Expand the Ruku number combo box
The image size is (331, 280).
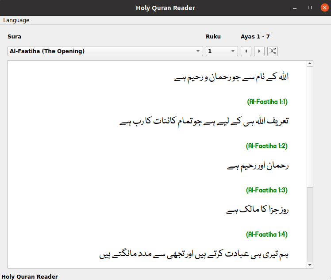point(222,51)
